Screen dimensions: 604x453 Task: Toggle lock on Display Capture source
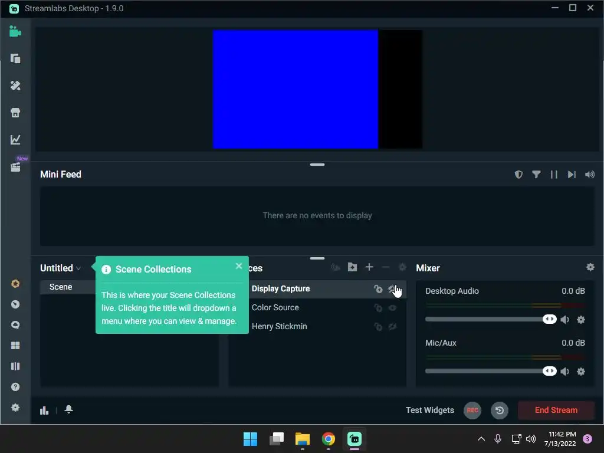pos(378,289)
